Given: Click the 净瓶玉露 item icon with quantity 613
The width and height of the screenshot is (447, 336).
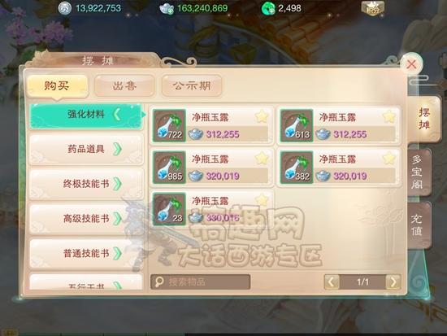Looking at the screenshot, I should 297,125.
